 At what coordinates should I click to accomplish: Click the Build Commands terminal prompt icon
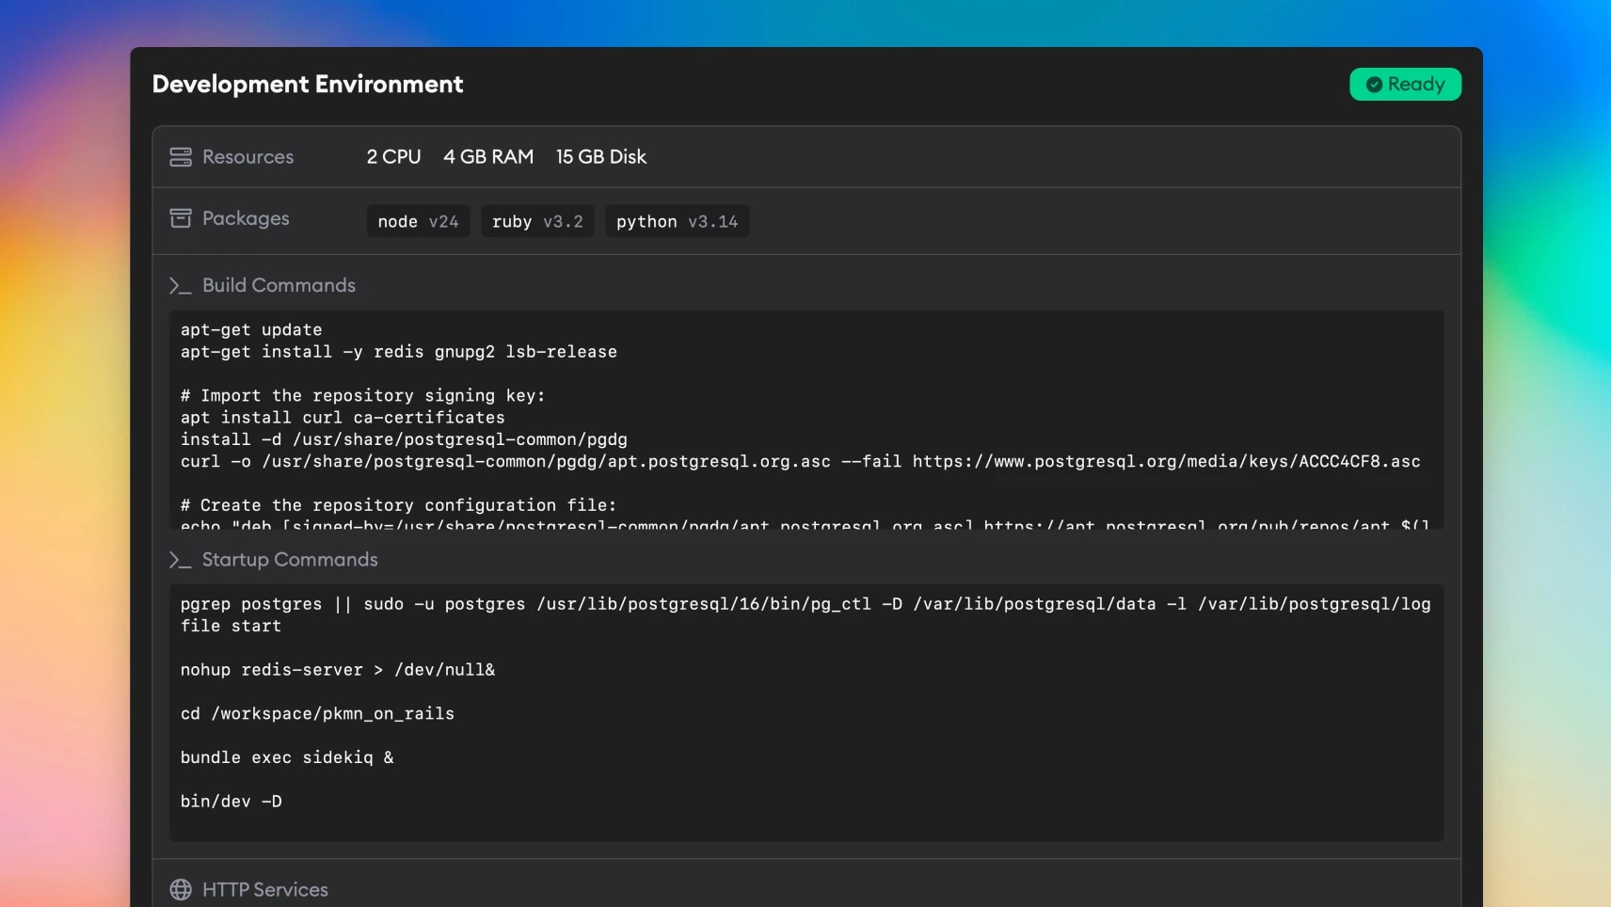(x=180, y=285)
